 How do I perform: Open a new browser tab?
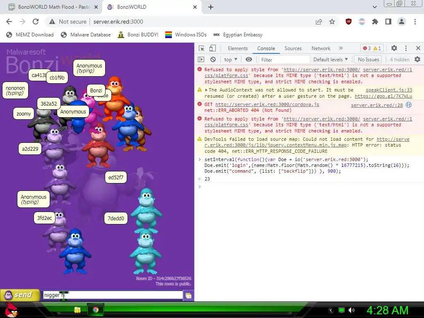click(211, 7)
